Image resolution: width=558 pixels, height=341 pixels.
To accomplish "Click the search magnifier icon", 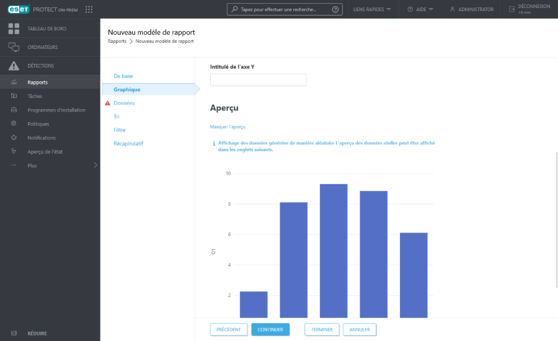I will point(234,9).
